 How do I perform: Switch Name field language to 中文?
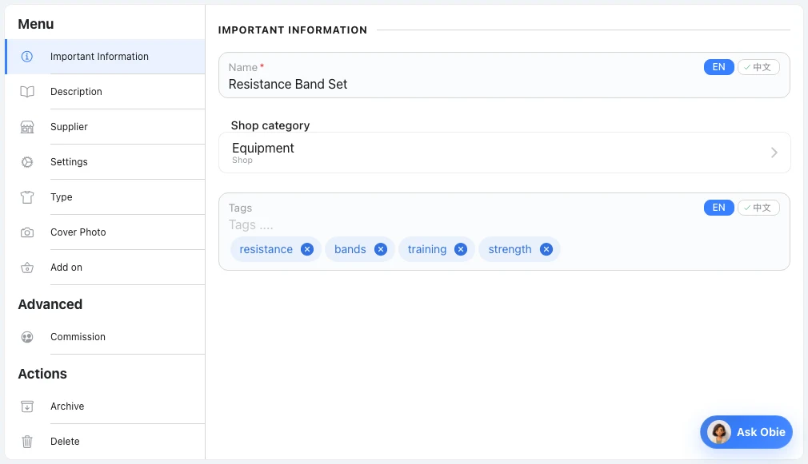758,67
